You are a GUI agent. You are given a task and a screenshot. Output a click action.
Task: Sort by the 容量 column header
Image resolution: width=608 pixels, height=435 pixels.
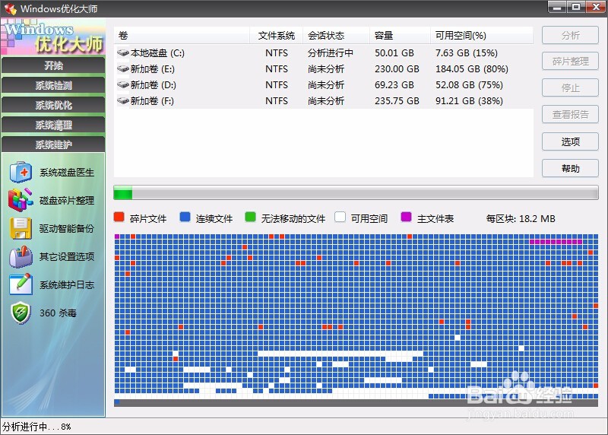coord(401,36)
